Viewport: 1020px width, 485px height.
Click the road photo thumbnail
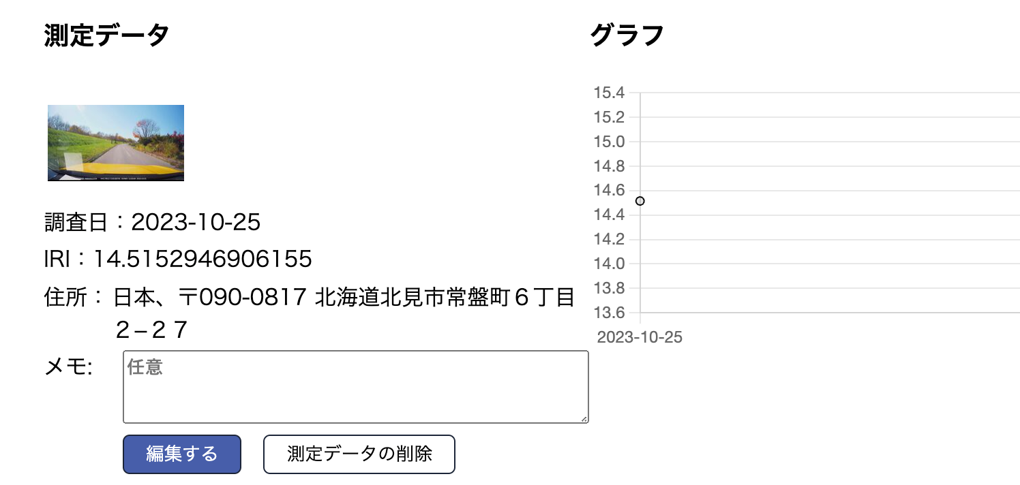pyautogui.click(x=116, y=143)
